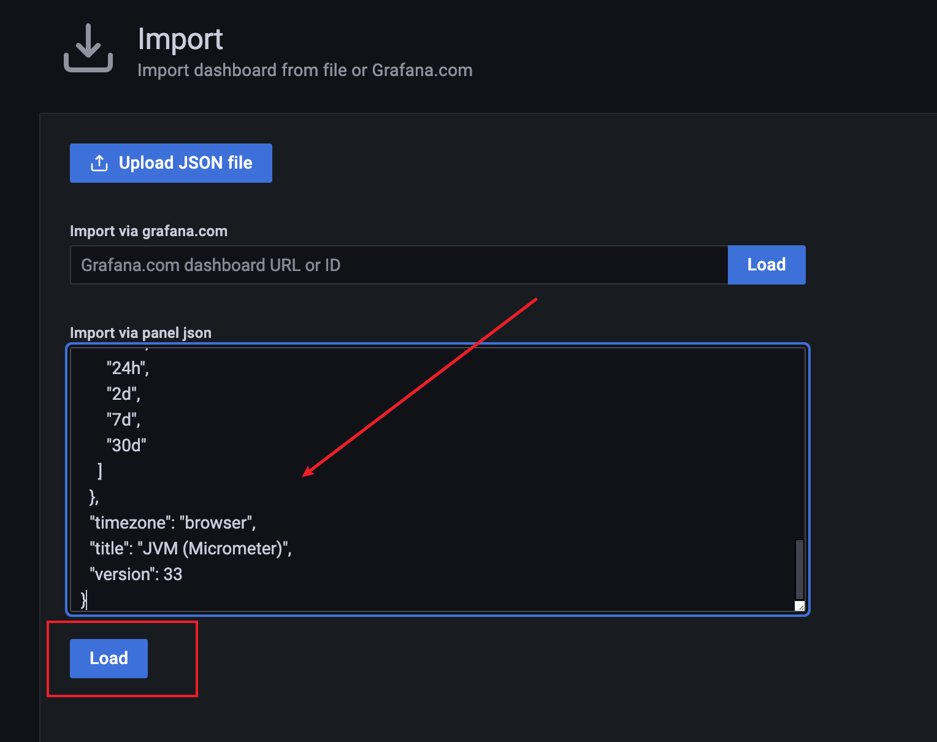937x742 pixels.
Task: Click the Import page heading
Action: (x=180, y=39)
